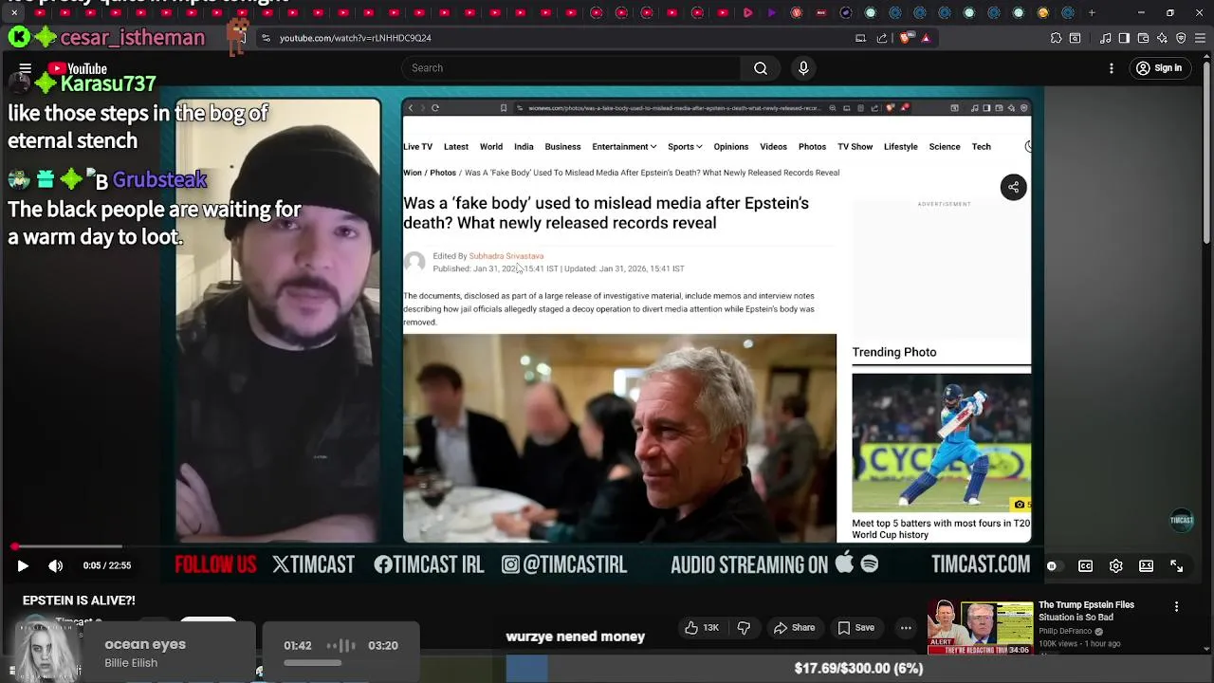
Task: Open Brave Rewards triangle icon
Action: tap(926, 38)
